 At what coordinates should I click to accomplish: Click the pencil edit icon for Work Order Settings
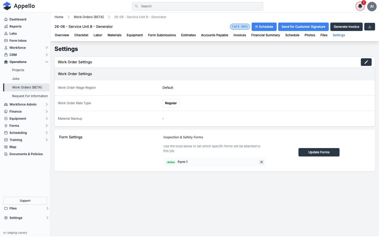click(366, 62)
